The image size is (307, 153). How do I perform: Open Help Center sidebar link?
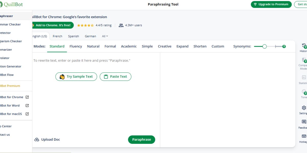click(x=16, y=126)
